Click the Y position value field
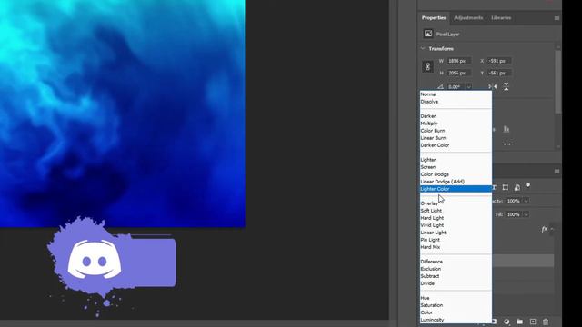The image size is (582, 327). 499,73
